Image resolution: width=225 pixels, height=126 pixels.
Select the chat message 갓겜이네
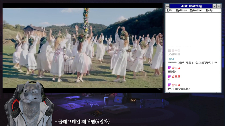(x=174, y=54)
